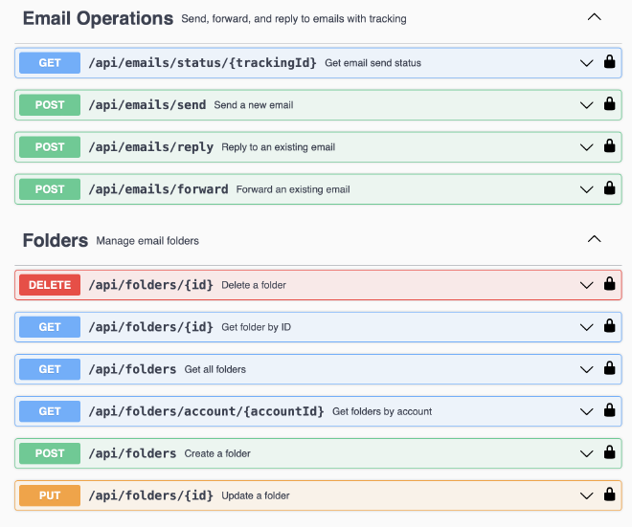Expand chevron for Forward an existing email

[586, 189]
